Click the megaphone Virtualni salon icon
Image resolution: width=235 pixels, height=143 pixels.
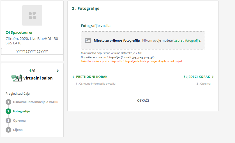(17, 78)
